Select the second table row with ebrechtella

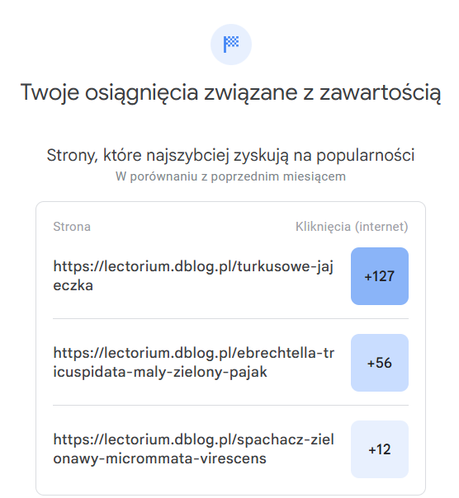230,363
